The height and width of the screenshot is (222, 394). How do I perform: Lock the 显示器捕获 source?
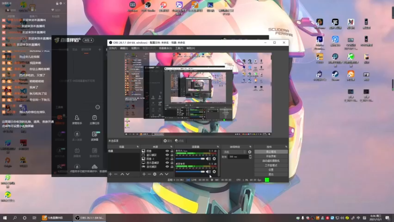(x=172, y=163)
